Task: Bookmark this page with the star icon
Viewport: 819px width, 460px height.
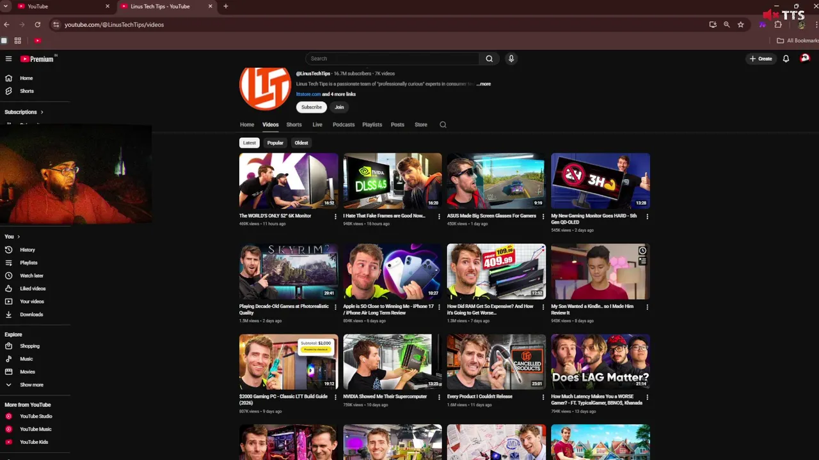Action: point(740,24)
